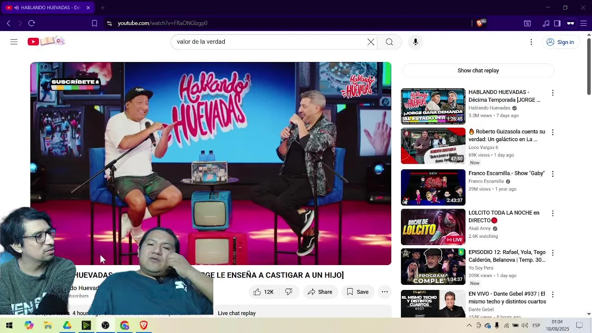This screenshot has height=333, width=592.
Task: Sign in to YouTube
Action: tap(560, 42)
